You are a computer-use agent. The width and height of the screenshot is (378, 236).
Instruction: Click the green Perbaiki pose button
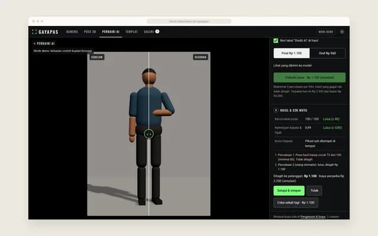tap(309, 77)
